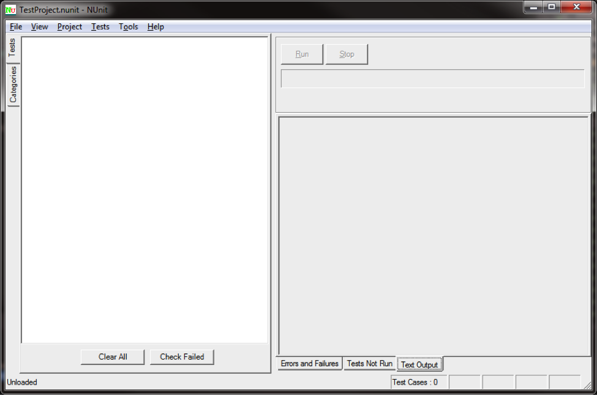
Task: Open the Tests menu
Action: coord(100,27)
